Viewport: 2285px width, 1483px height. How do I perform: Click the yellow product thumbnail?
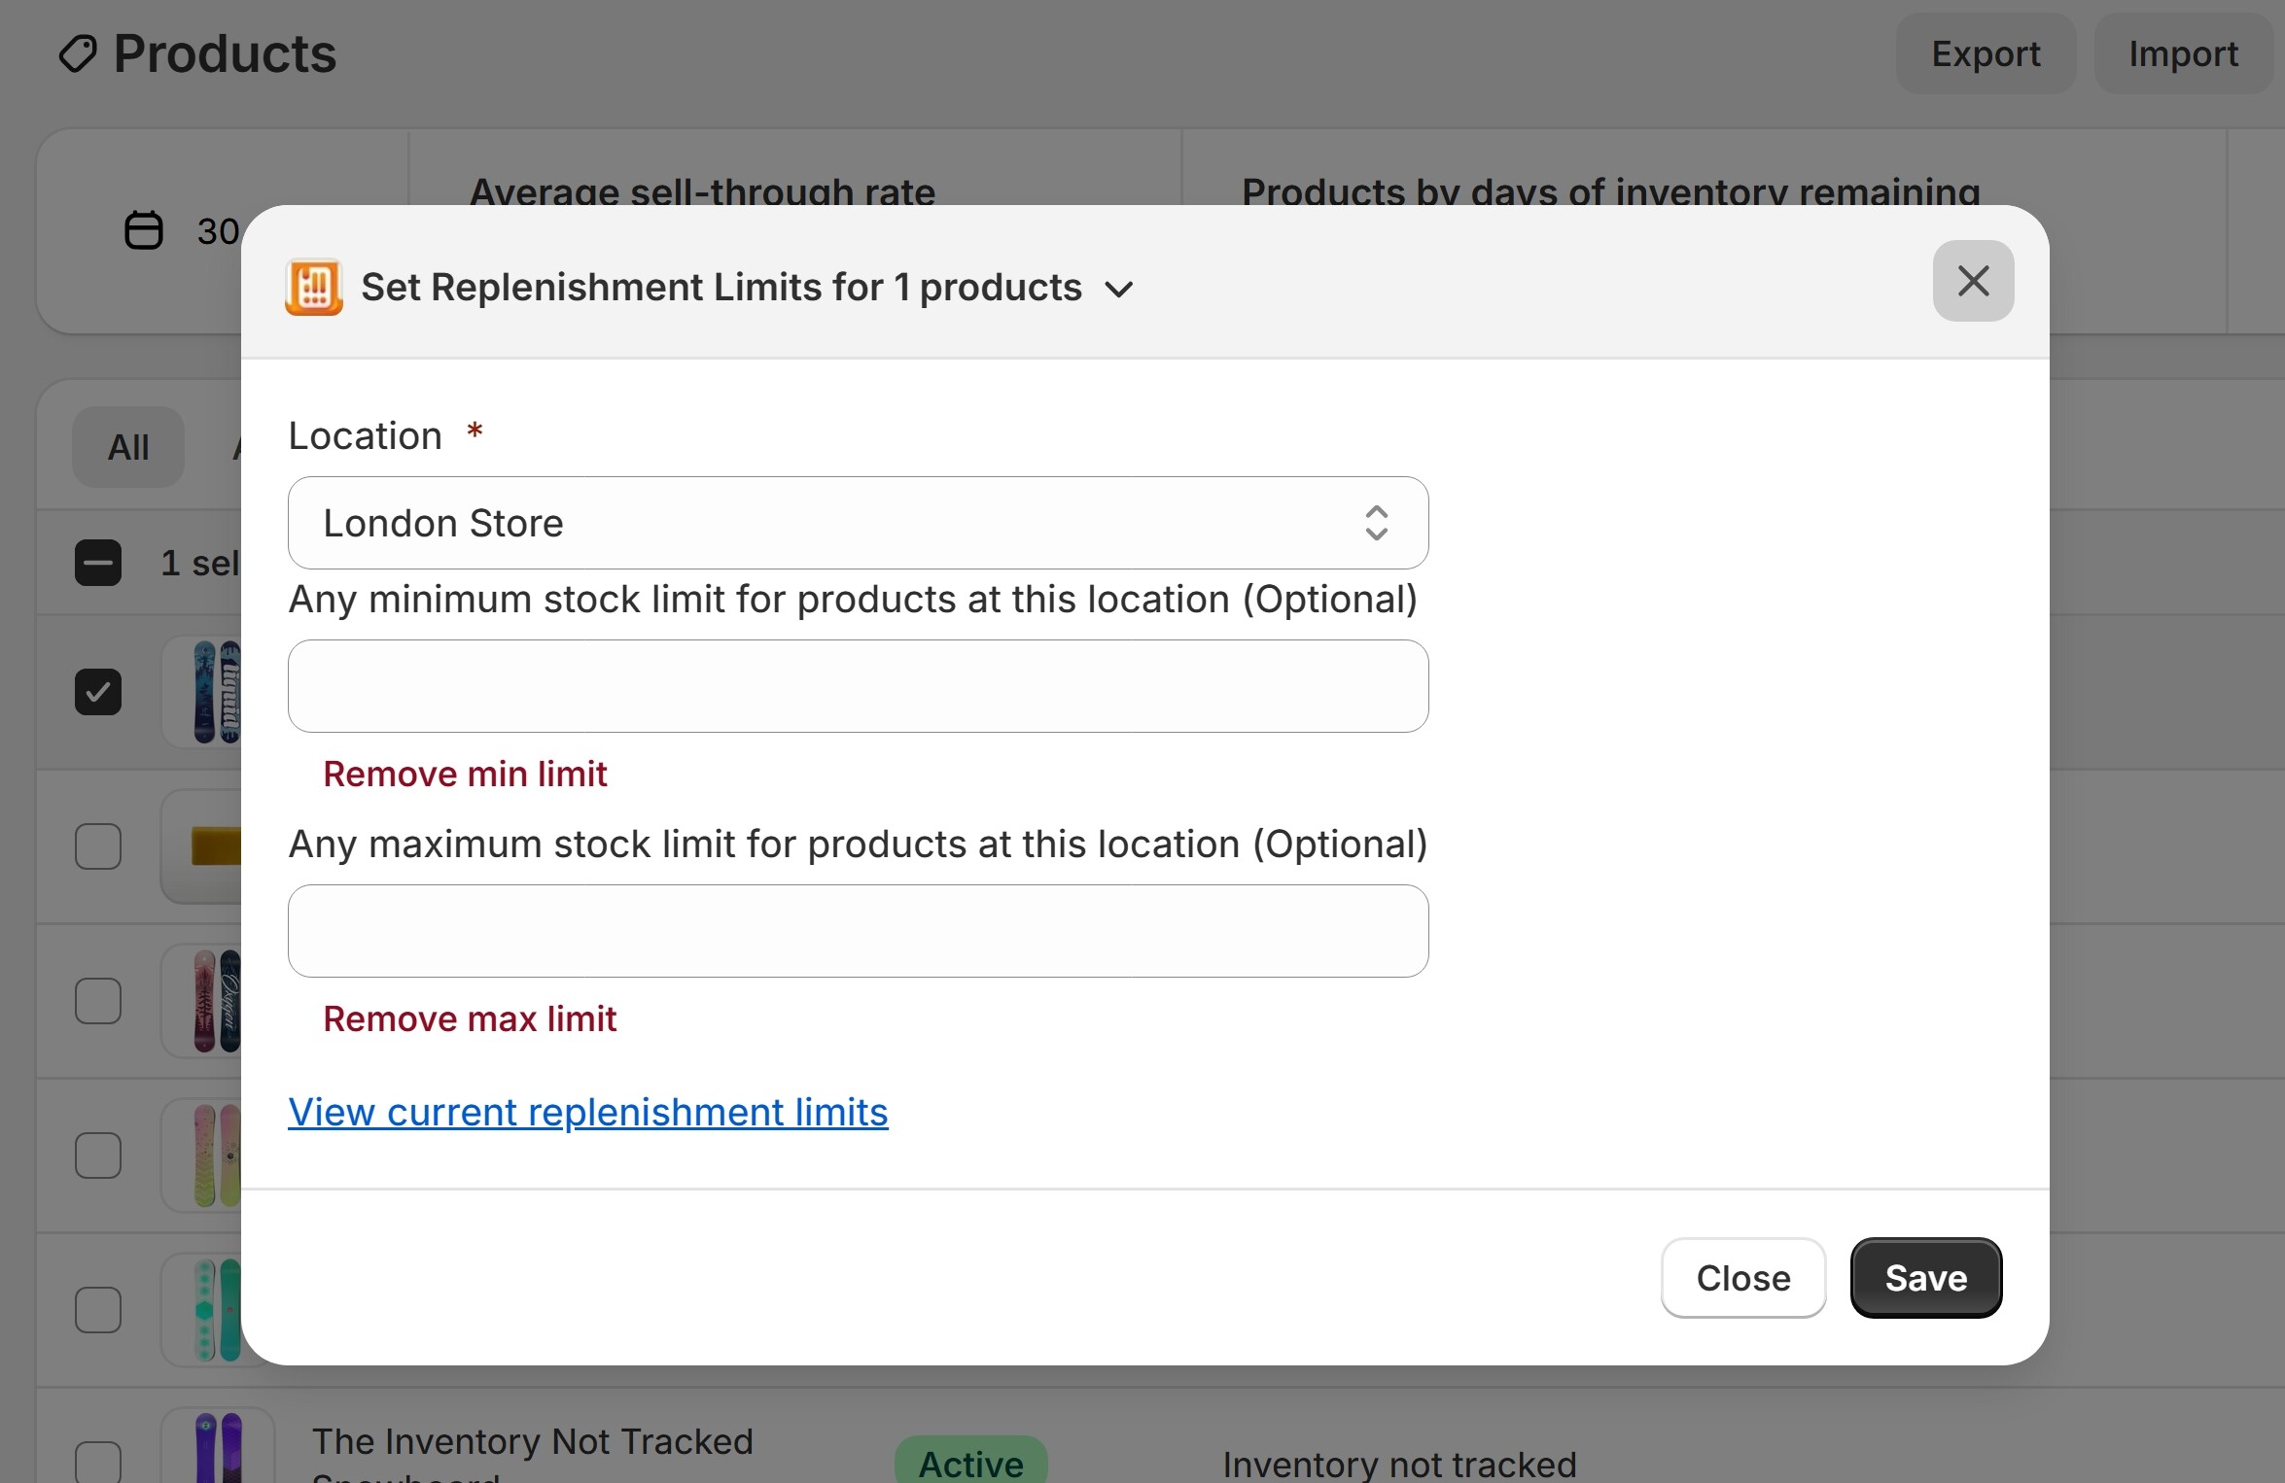[x=214, y=846]
